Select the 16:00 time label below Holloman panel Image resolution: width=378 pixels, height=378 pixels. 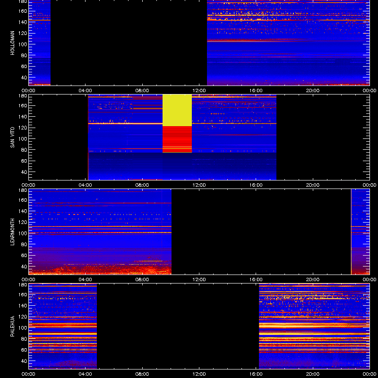click(256, 91)
